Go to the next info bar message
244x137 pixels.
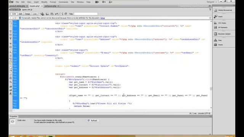tap(17, 18)
